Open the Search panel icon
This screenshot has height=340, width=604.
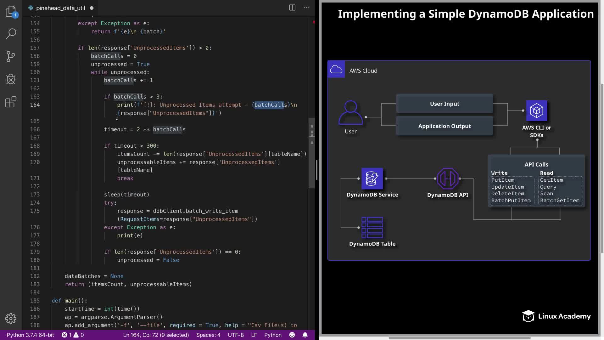point(11,34)
